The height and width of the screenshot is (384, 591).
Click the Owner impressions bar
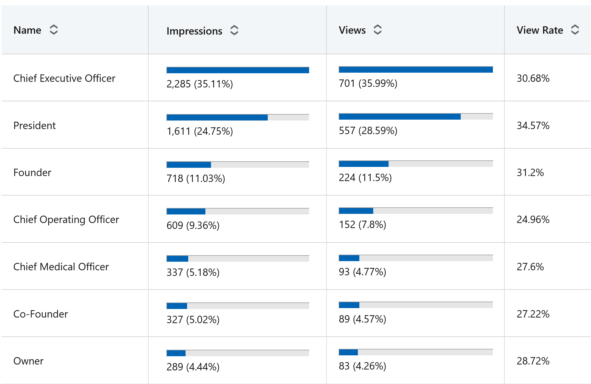(238, 353)
